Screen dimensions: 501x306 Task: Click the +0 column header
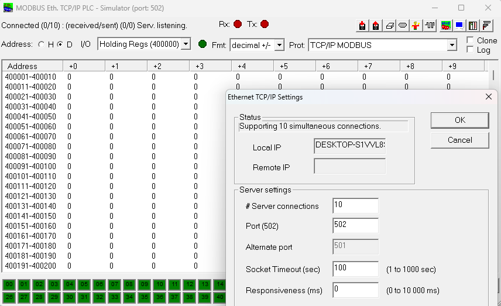84,66
